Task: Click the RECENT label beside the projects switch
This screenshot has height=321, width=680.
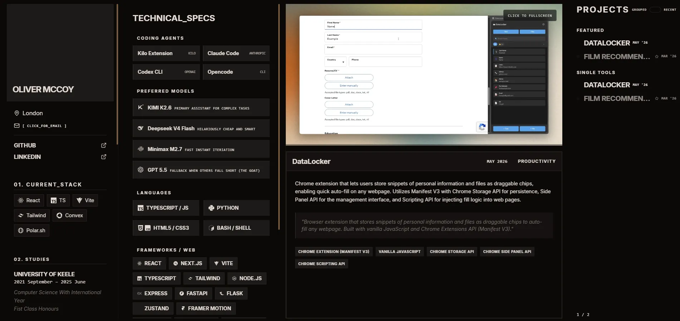Action: (670, 10)
